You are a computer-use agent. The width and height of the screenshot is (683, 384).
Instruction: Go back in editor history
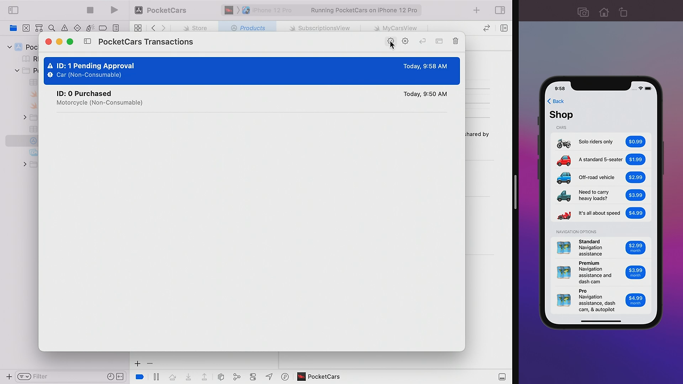154,28
